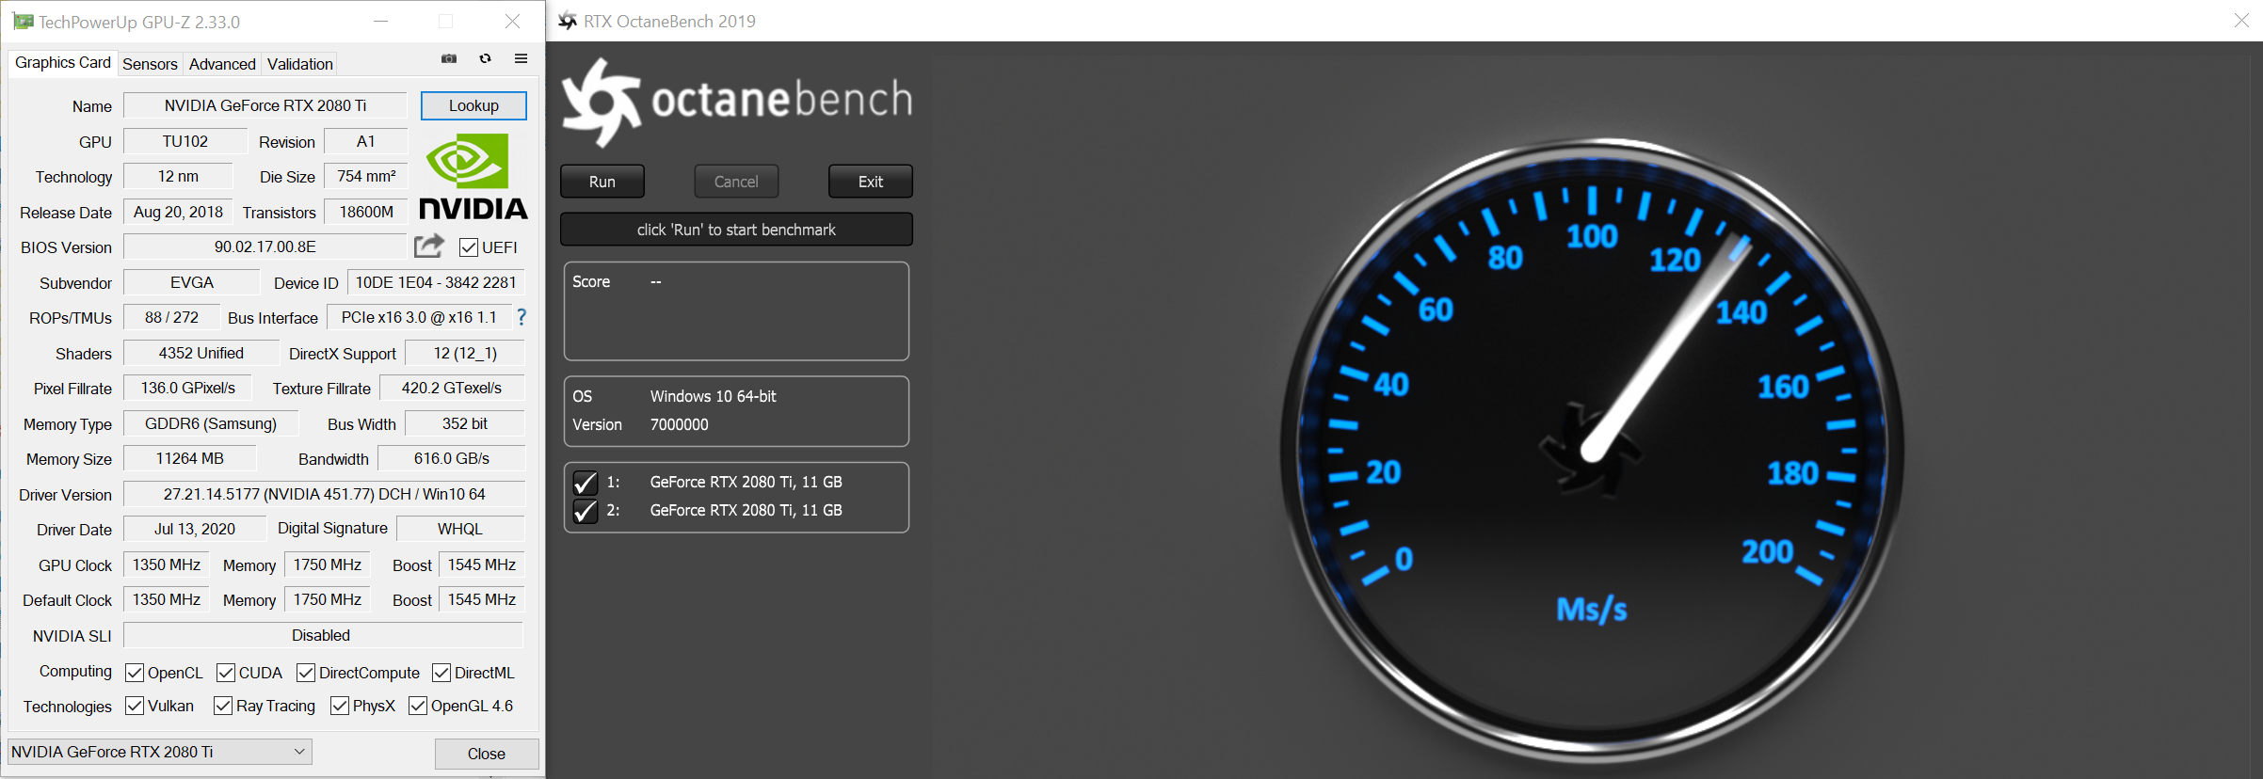Click the Exit button in OctaneBench
The image size is (2263, 779).
[x=871, y=182]
